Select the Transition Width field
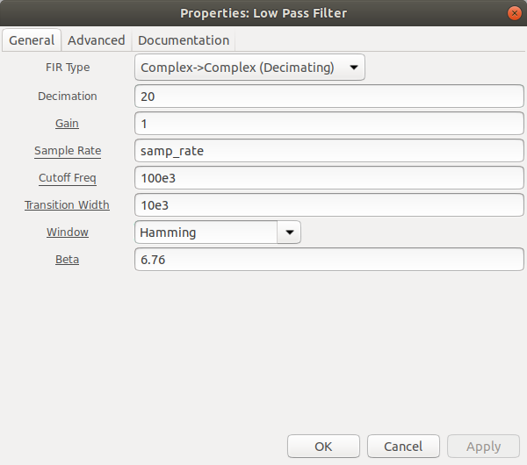The image size is (527, 465). pos(329,205)
